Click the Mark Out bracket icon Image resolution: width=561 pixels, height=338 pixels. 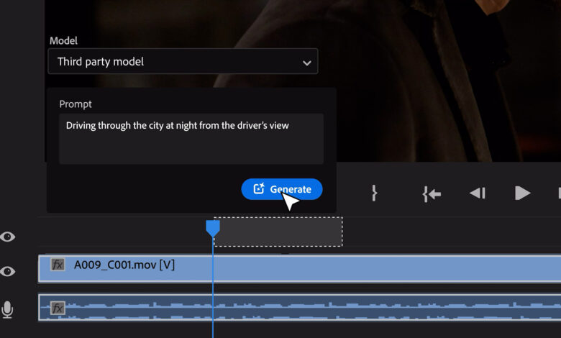[x=374, y=193]
